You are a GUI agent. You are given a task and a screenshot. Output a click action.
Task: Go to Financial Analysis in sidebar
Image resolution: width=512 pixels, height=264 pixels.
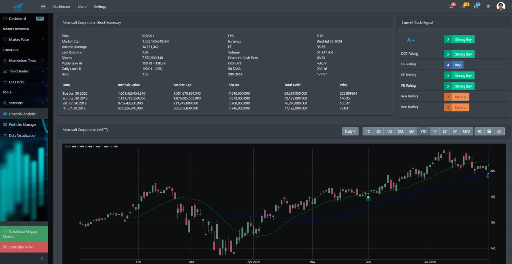24,114
